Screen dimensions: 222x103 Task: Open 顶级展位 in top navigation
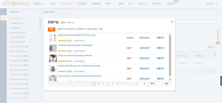pos(81,4)
